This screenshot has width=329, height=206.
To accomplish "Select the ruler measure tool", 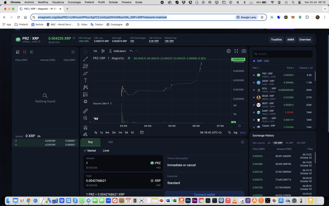I will 86,111.
